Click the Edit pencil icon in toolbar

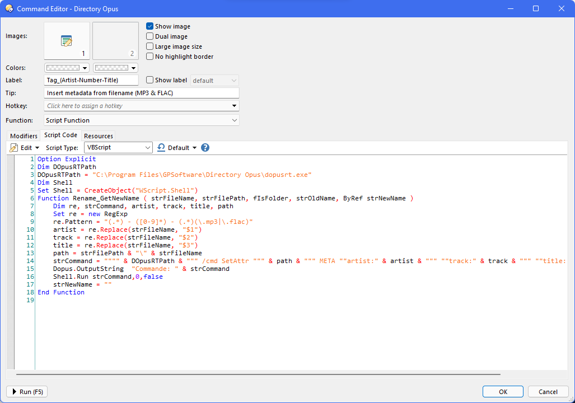coord(14,148)
